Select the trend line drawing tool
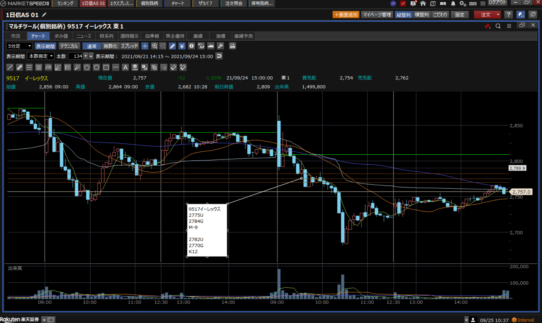 click(x=10, y=67)
